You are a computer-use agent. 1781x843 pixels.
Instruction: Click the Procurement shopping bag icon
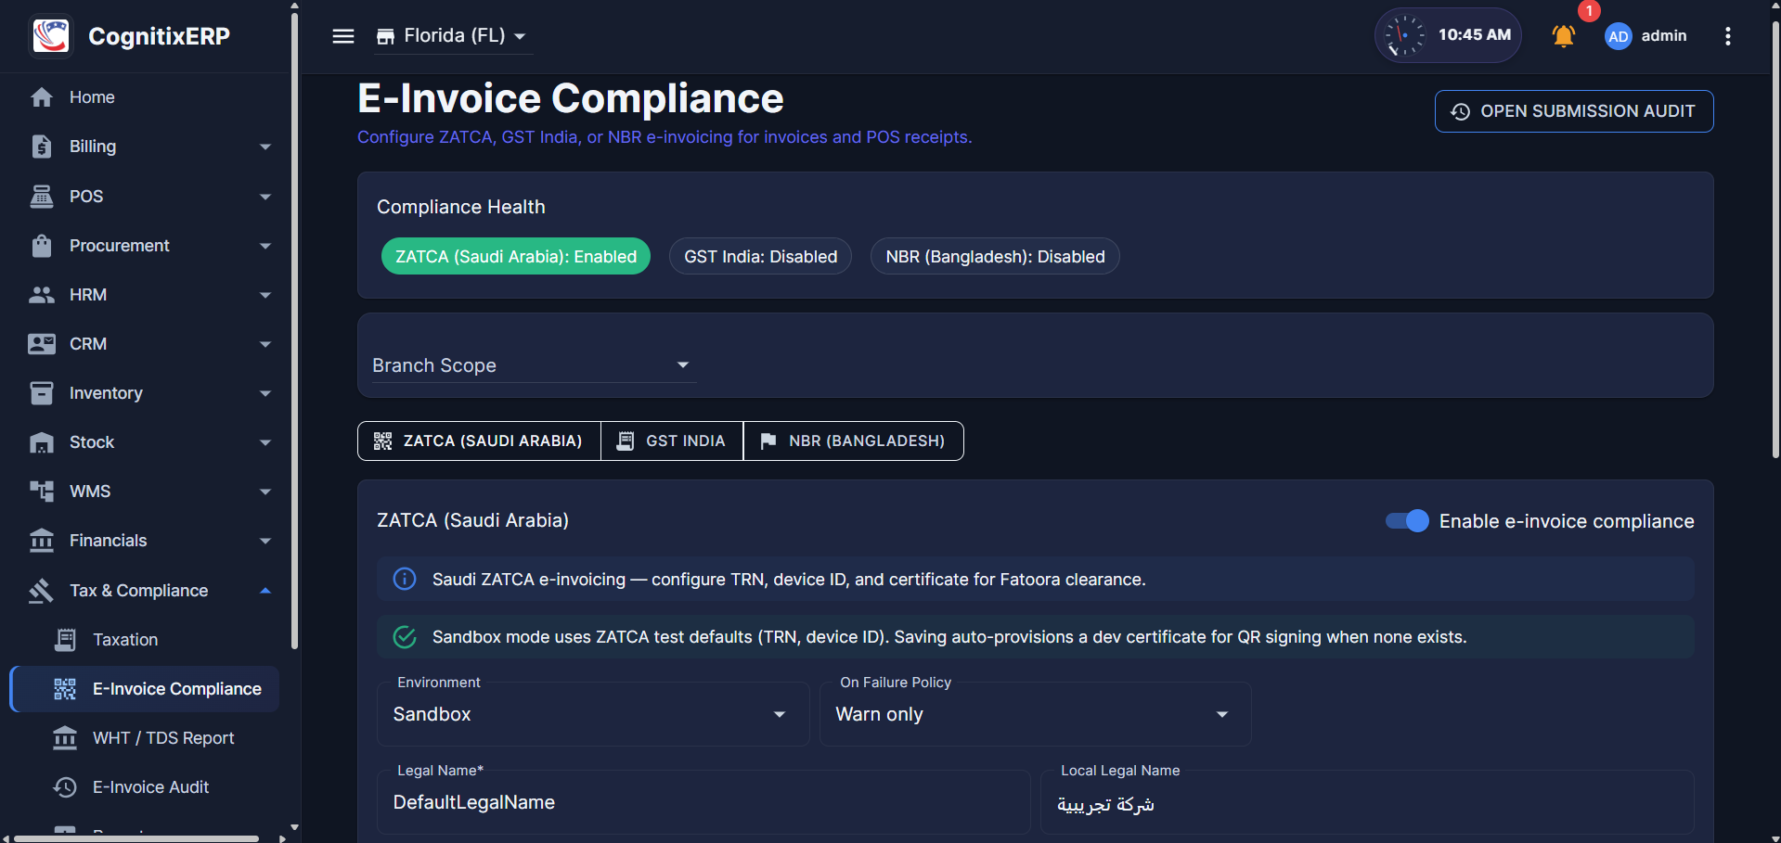point(42,245)
